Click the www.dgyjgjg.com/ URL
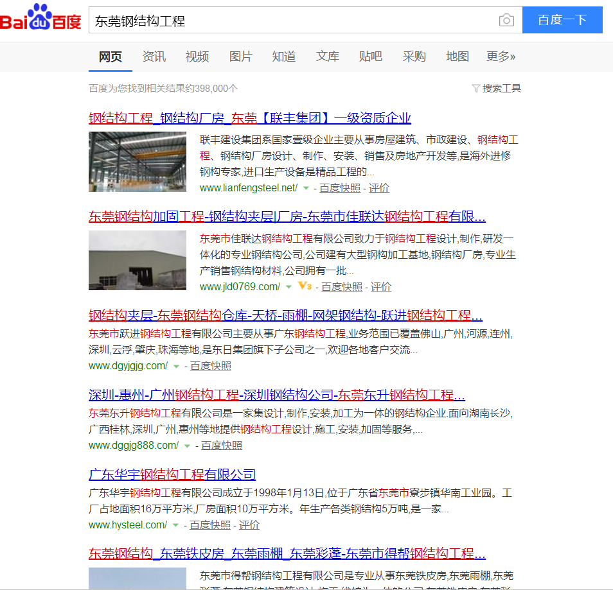Image resolution: width=613 pixels, height=590 pixels. pos(129,366)
